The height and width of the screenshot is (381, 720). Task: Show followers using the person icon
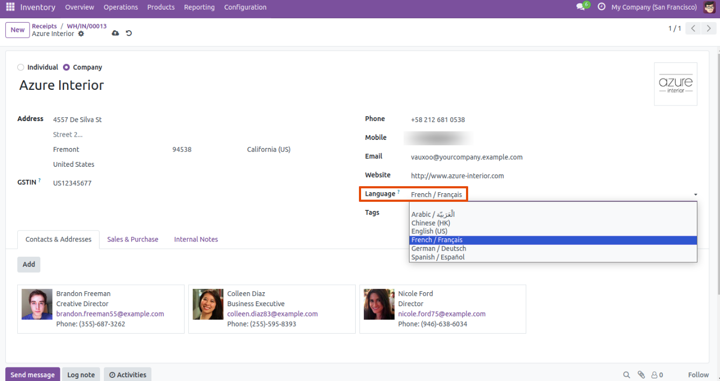pos(657,375)
